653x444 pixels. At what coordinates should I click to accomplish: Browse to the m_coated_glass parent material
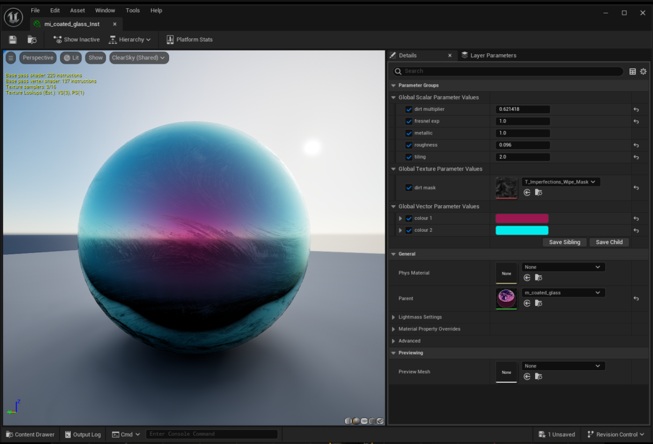tap(538, 304)
